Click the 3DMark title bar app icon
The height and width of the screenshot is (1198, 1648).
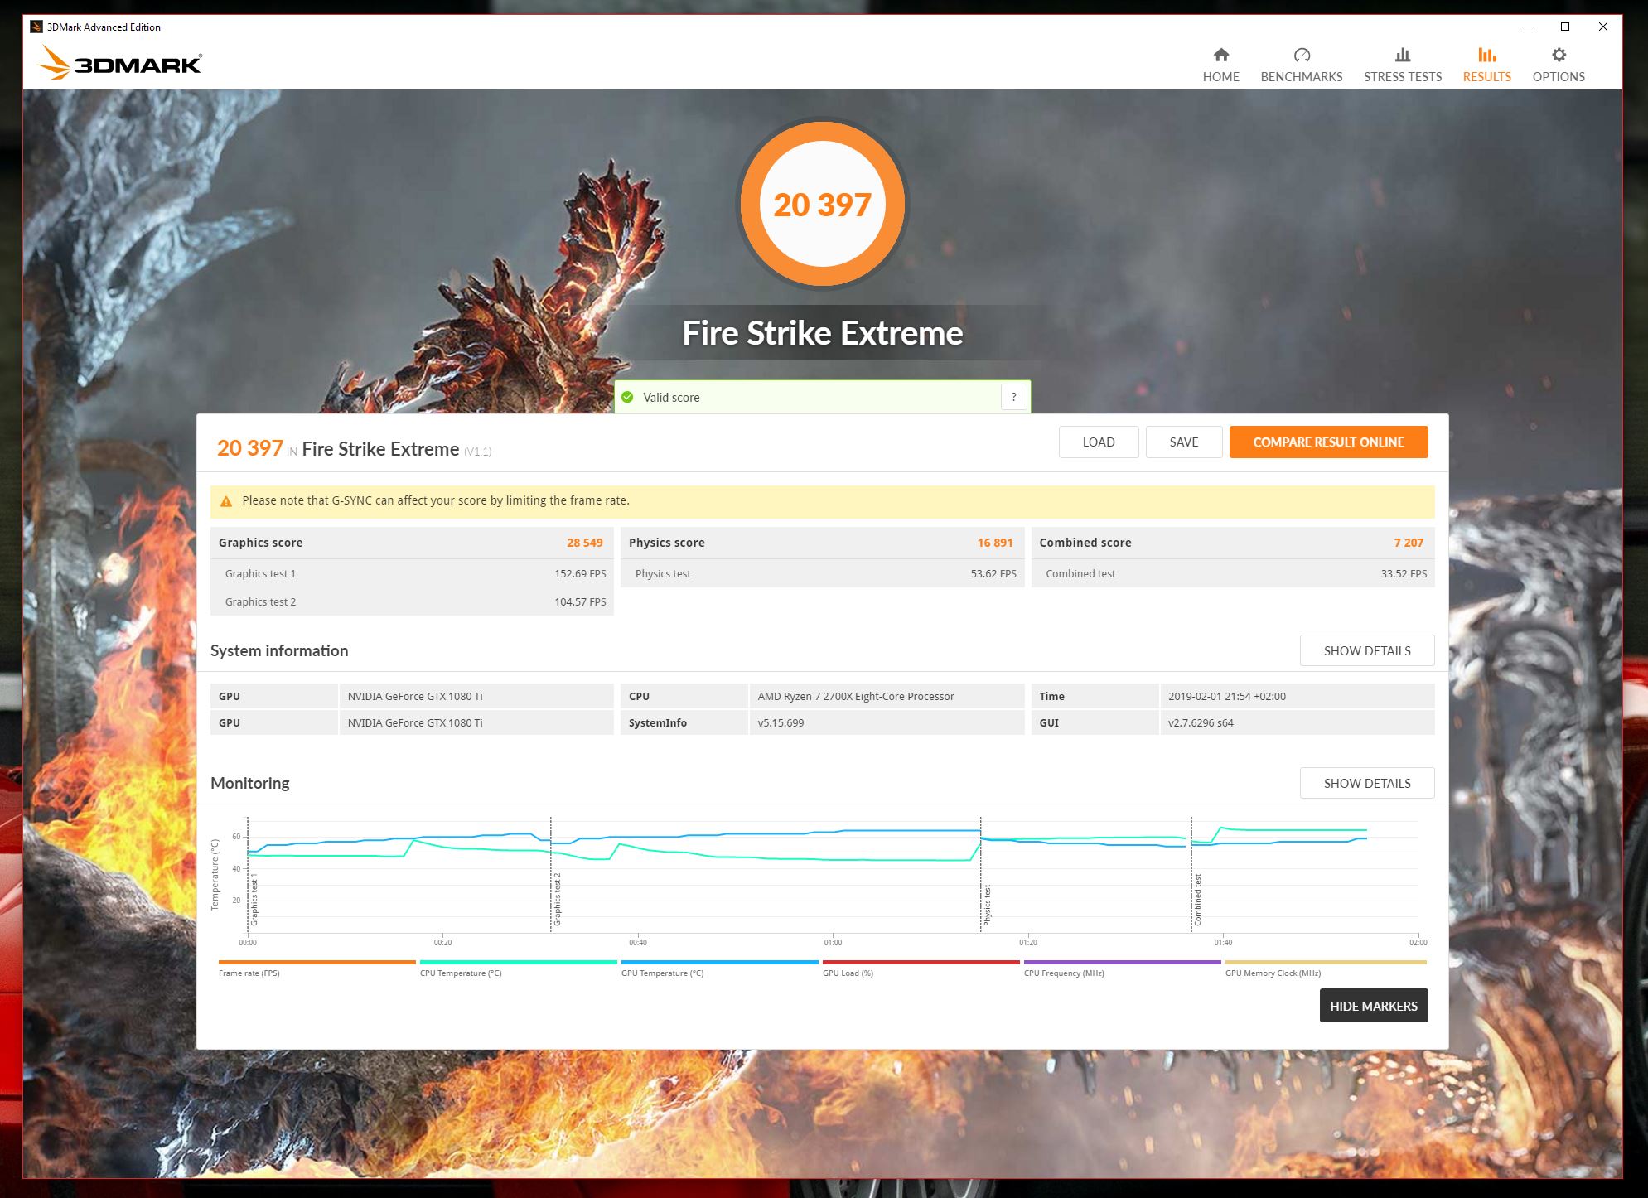[x=36, y=27]
